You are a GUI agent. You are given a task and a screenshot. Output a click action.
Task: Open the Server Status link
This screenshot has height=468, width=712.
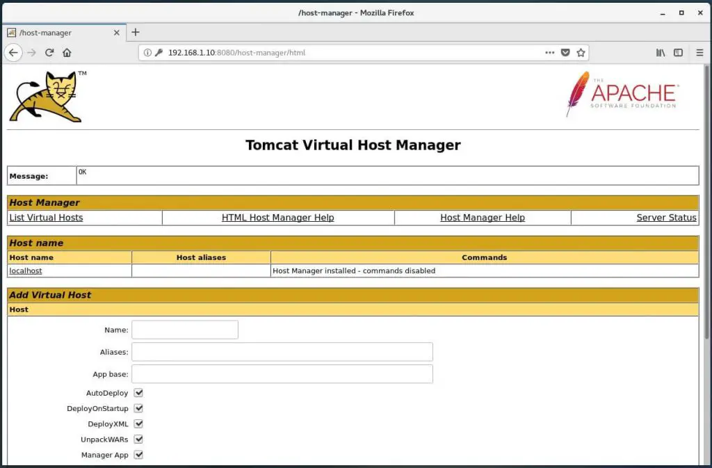click(667, 218)
